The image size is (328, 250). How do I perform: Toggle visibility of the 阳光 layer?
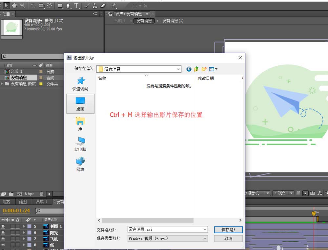click(x=3, y=233)
